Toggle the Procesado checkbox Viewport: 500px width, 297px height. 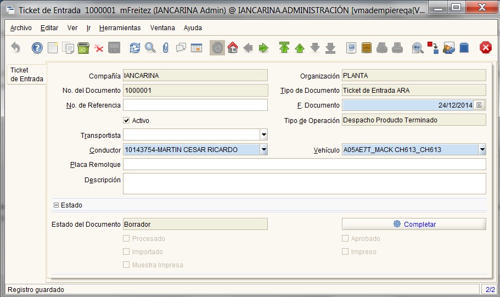point(126,238)
